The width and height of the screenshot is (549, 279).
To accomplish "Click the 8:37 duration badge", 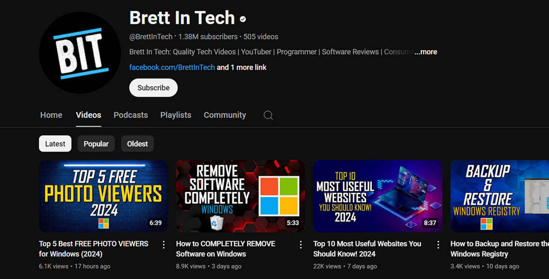I will click(x=430, y=223).
